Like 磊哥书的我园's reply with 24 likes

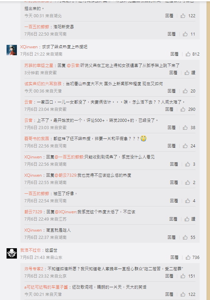tap(189, 146)
